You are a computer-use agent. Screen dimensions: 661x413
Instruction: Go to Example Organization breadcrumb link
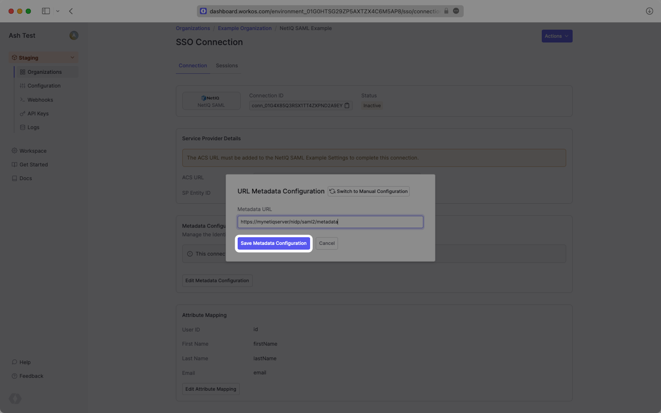click(244, 28)
